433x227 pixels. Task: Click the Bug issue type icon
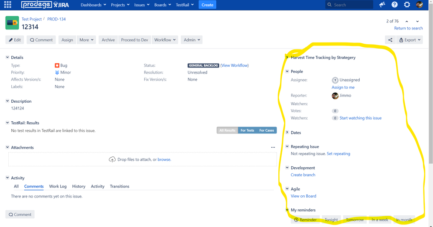pyautogui.click(x=57, y=65)
